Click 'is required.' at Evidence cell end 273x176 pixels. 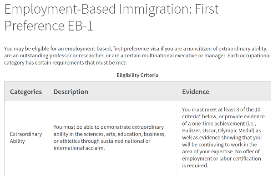pyautogui.click(x=195, y=166)
